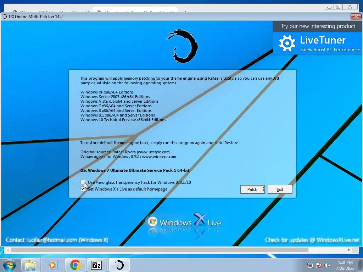Minimize the background browser window
The height and width of the screenshot is (272, 363).
tap(329, 7)
